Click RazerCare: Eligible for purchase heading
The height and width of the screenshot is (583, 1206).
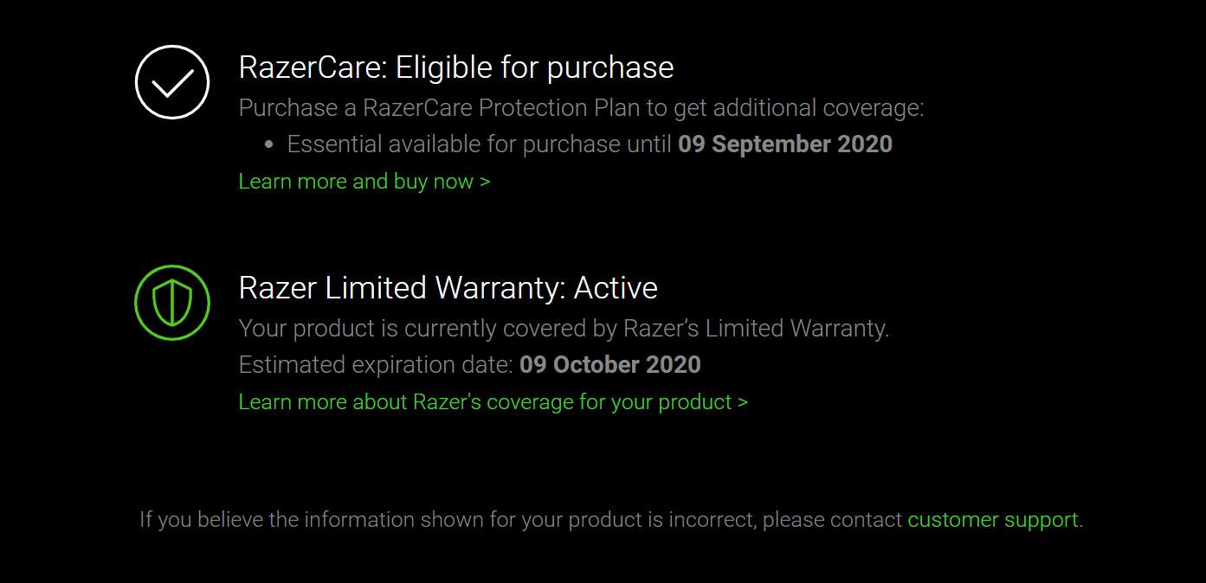pos(456,67)
